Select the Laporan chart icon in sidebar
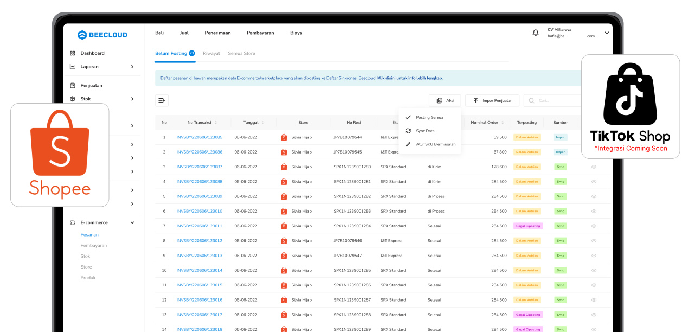688x332 pixels. pyautogui.click(x=73, y=67)
